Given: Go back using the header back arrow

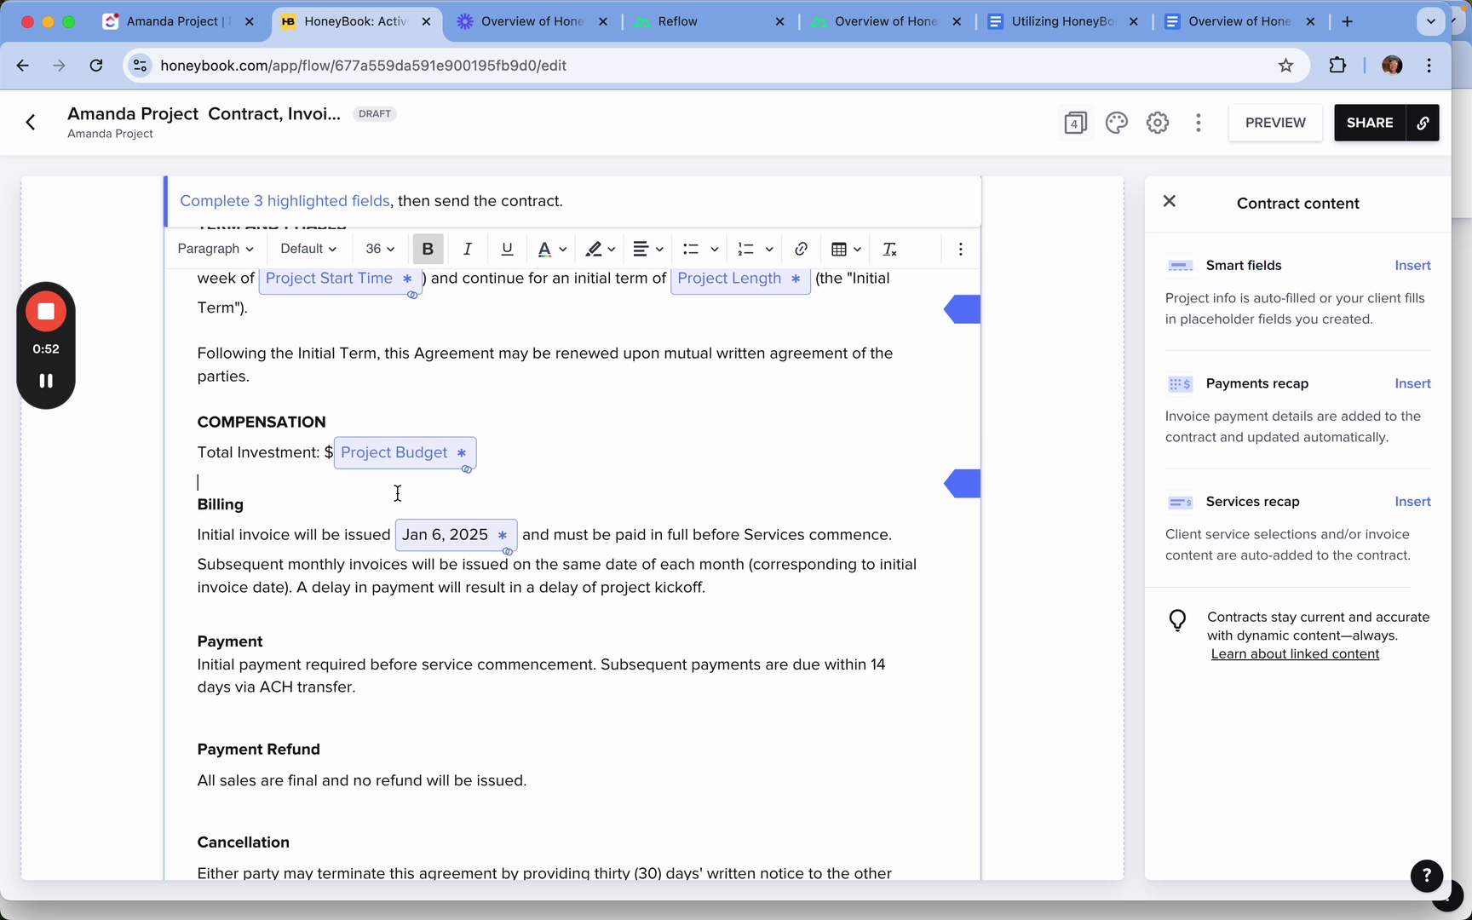Looking at the screenshot, I should [31, 123].
